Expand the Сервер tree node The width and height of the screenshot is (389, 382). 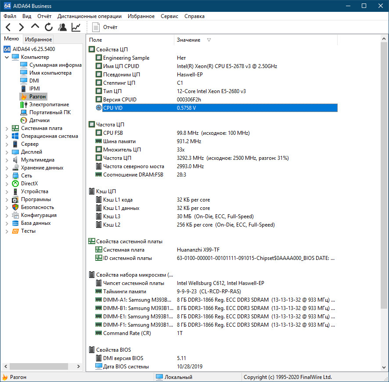pyautogui.click(x=7, y=144)
